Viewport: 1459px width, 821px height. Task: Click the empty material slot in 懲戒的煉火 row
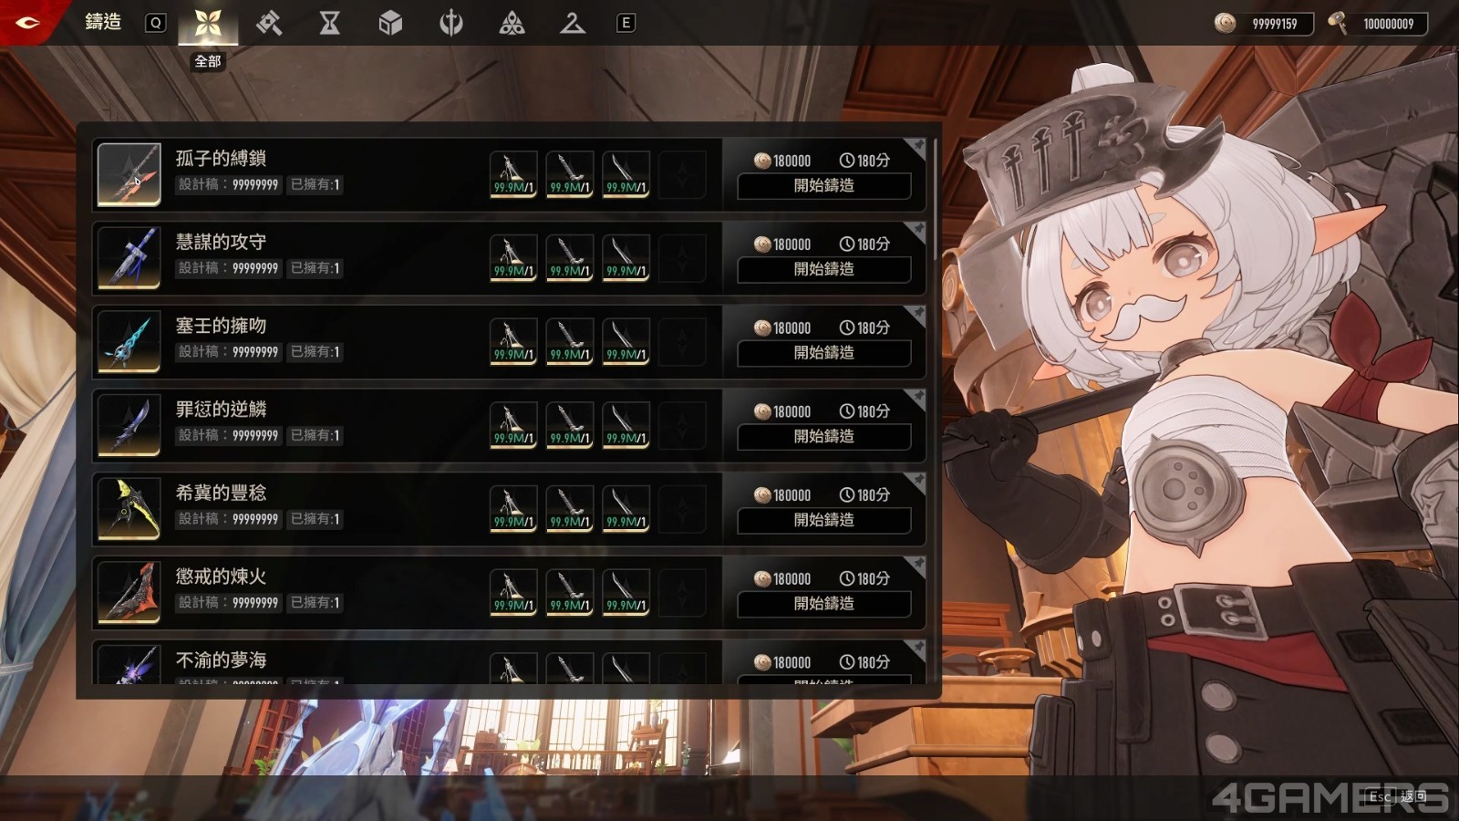tap(682, 592)
